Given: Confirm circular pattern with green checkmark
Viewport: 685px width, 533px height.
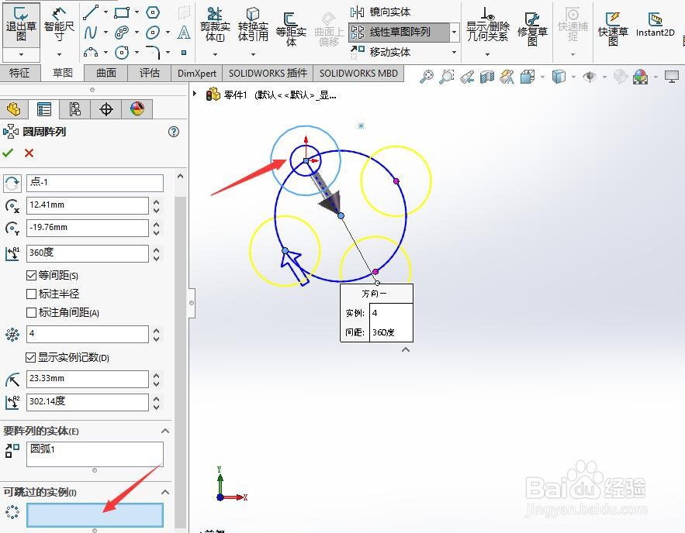Looking at the screenshot, I should [x=8, y=153].
